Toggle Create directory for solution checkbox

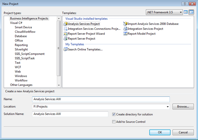tap(114, 114)
